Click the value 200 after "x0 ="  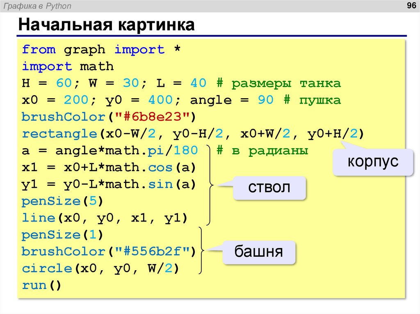76,100
